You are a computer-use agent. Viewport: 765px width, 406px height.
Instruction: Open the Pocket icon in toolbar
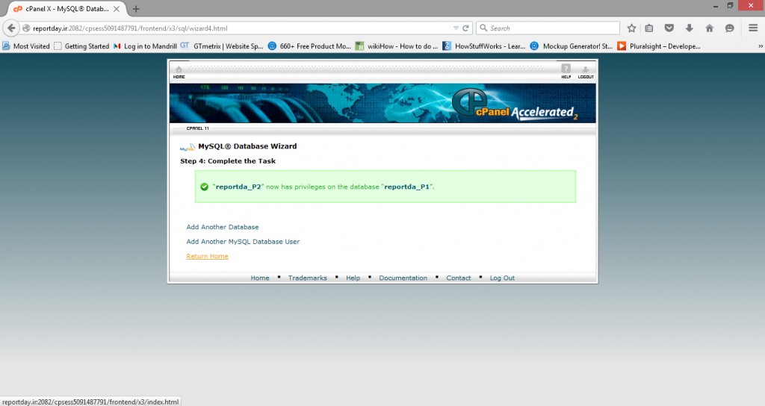[669, 28]
